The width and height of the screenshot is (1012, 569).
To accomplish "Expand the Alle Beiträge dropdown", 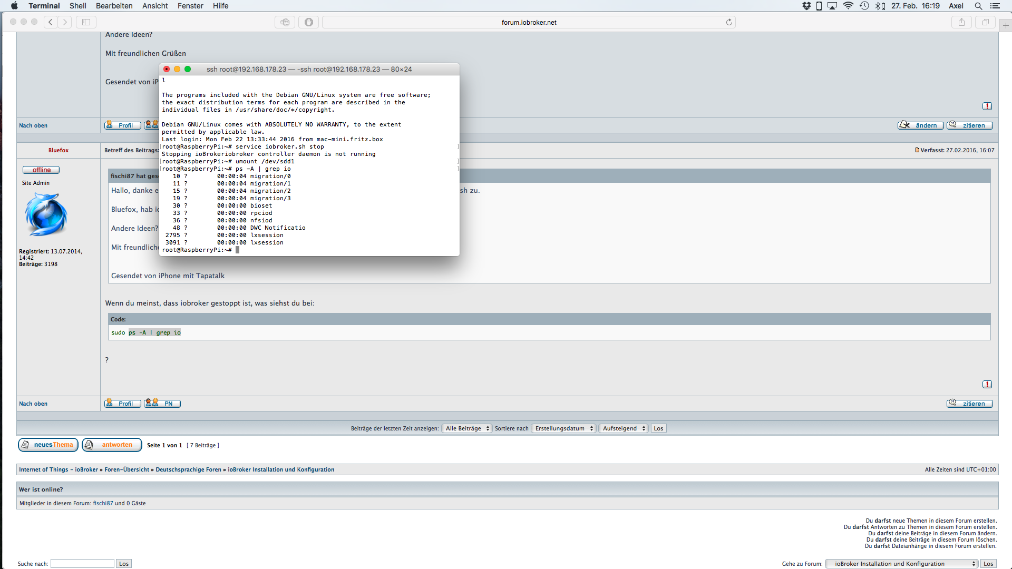I will [467, 429].
